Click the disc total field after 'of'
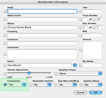This screenshot has height=98, width=106. click(99, 27)
